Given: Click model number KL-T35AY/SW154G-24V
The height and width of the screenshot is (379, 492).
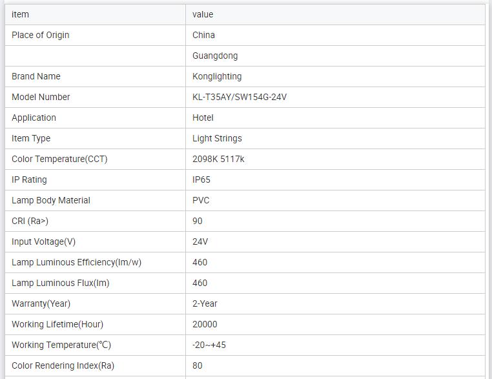Looking at the screenshot, I should coord(240,97).
